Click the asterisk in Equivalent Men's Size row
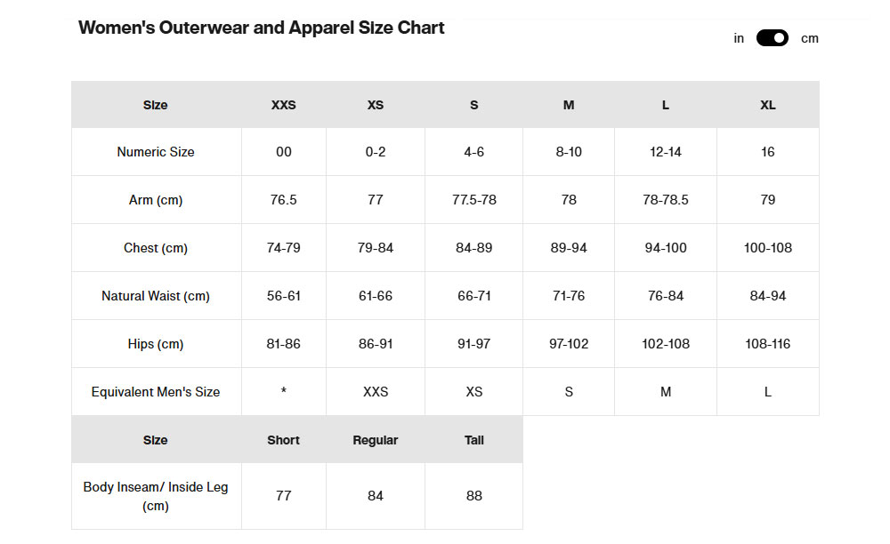890x544 pixels. coord(283,392)
